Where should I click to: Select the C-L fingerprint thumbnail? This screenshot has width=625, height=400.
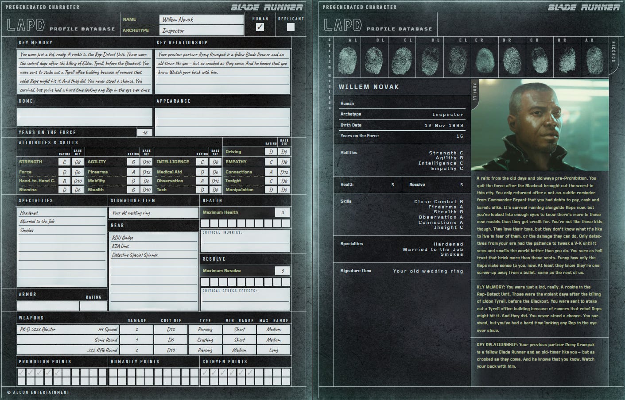tap(403, 60)
